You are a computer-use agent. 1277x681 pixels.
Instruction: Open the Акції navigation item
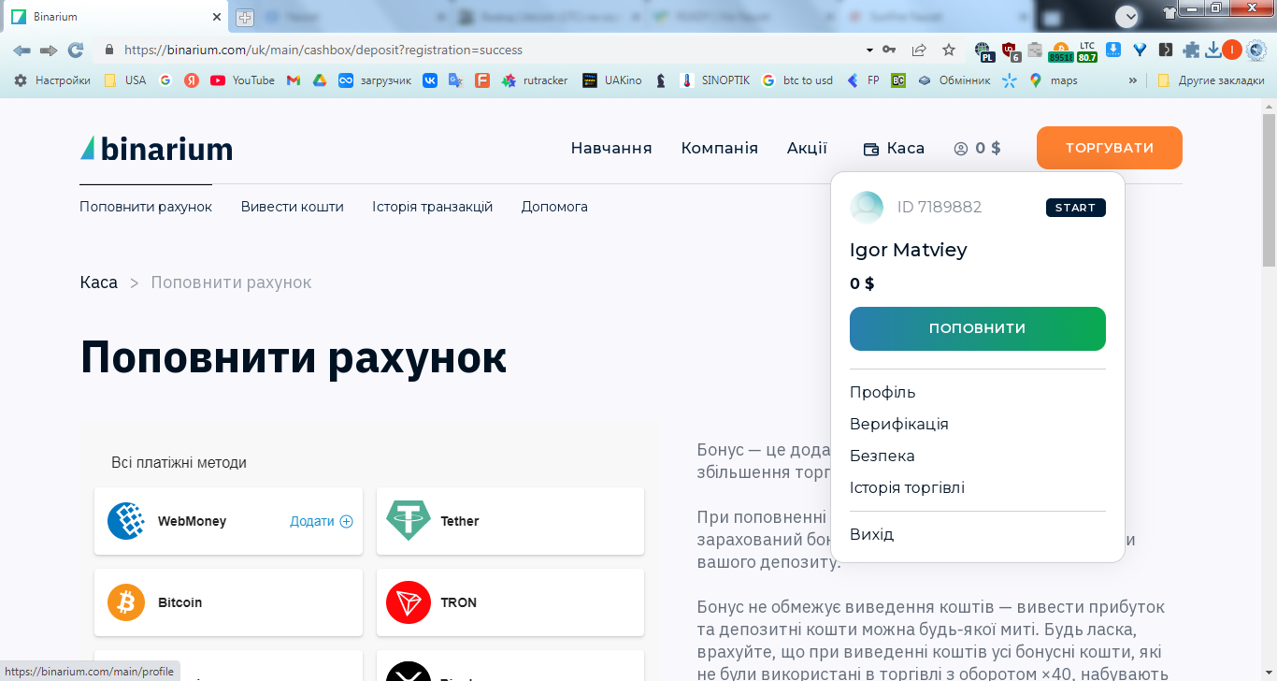(x=807, y=148)
